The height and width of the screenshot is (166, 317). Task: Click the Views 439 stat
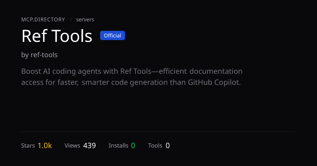(x=80, y=145)
